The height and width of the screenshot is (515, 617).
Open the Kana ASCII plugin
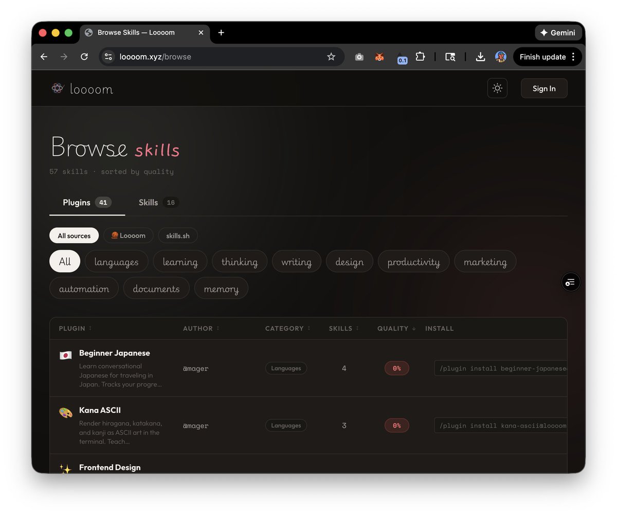pyautogui.click(x=100, y=410)
